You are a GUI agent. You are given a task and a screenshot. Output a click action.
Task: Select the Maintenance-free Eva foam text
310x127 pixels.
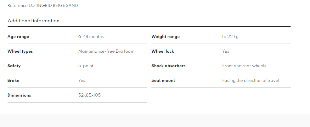coord(106,51)
